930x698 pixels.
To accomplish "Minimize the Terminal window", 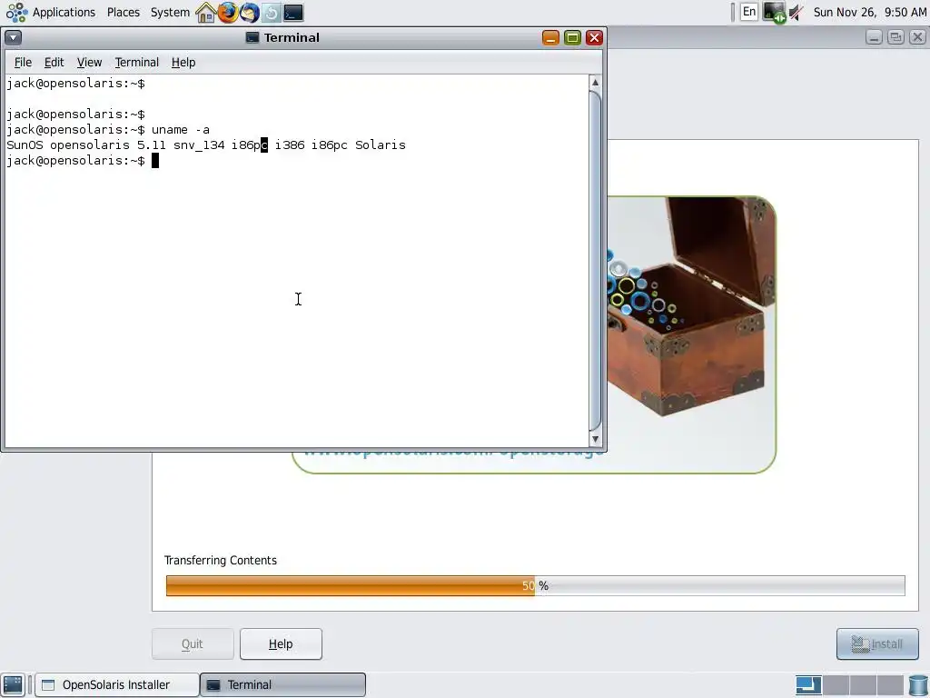I will tap(550, 38).
